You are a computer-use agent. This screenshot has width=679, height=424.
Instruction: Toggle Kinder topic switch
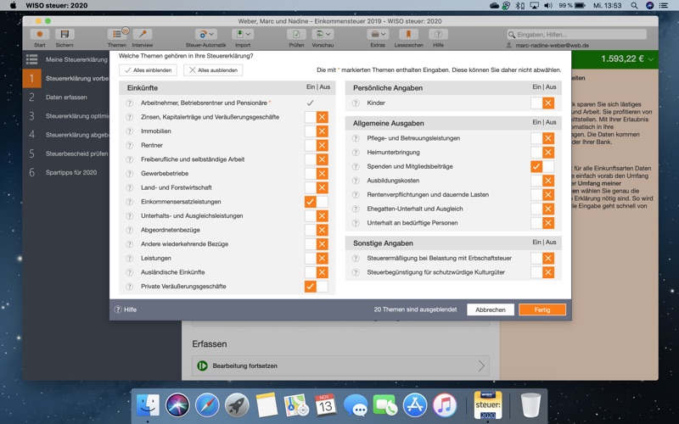coord(542,103)
